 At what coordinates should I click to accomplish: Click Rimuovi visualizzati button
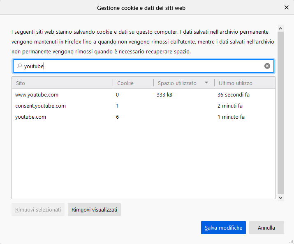tap(94, 209)
